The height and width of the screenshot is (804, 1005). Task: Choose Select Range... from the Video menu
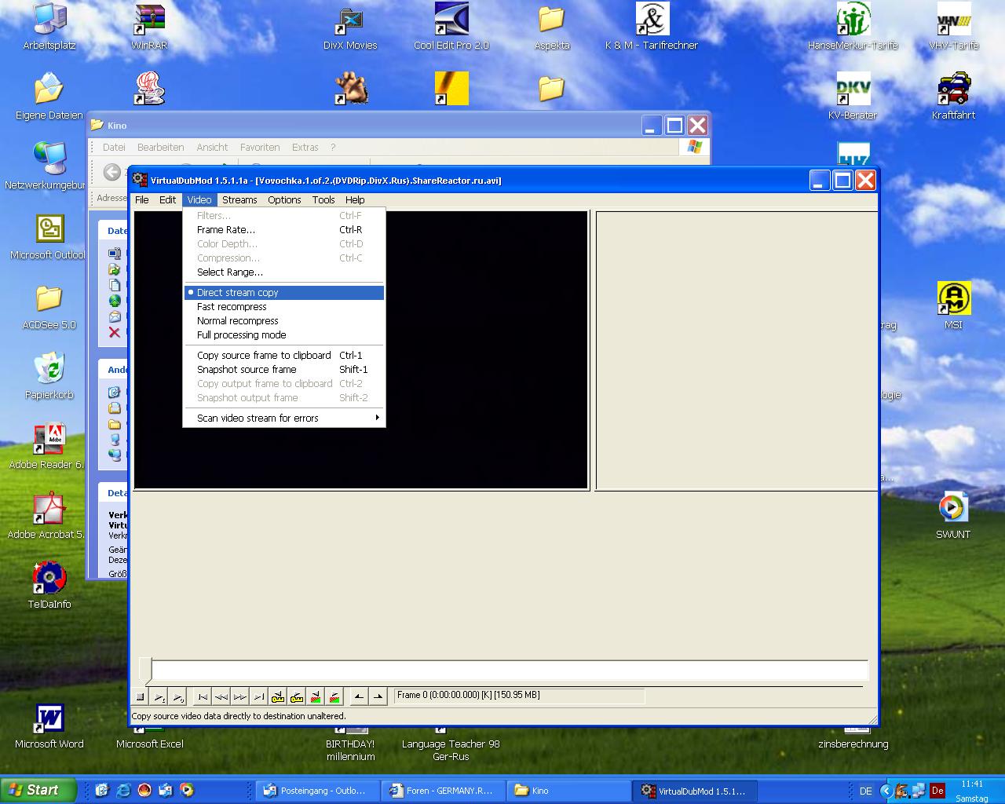284,272
